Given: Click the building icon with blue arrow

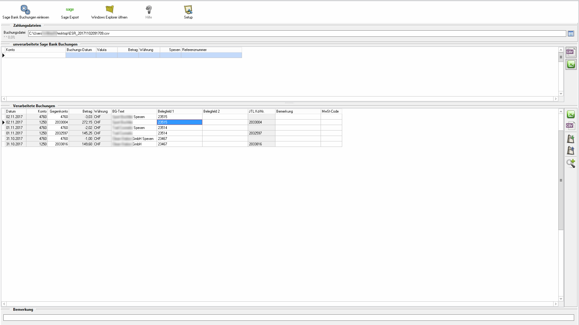Looking at the screenshot, I should click(x=571, y=151).
